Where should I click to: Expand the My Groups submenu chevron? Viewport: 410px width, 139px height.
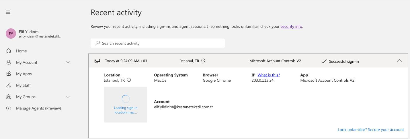[x=68, y=97]
